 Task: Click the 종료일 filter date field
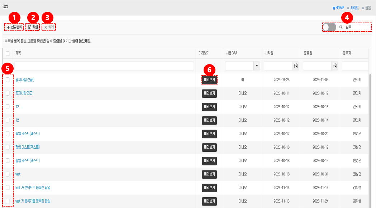click(x=317, y=66)
